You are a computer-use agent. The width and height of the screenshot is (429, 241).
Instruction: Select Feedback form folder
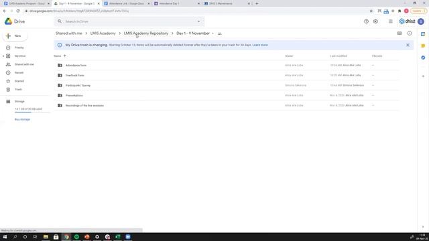click(x=227, y=76)
